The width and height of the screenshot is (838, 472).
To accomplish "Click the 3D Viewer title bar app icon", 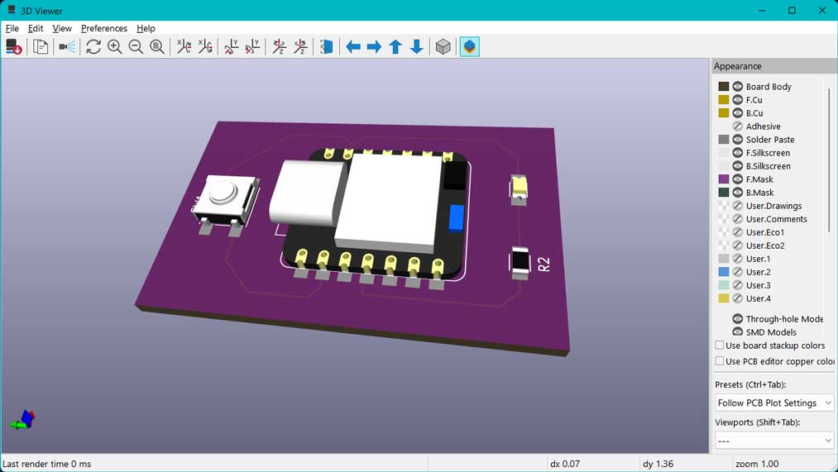I will (x=12, y=10).
